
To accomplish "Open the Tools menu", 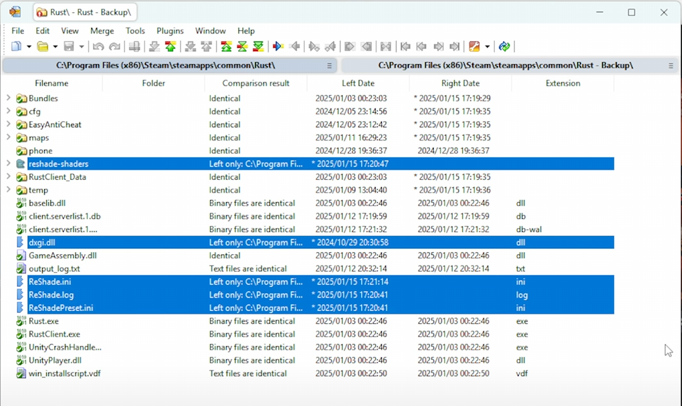I will 135,31.
